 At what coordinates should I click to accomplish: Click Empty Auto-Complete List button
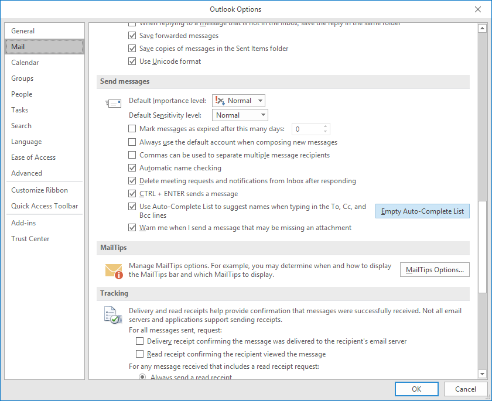pyautogui.click(x=422, y=211)
